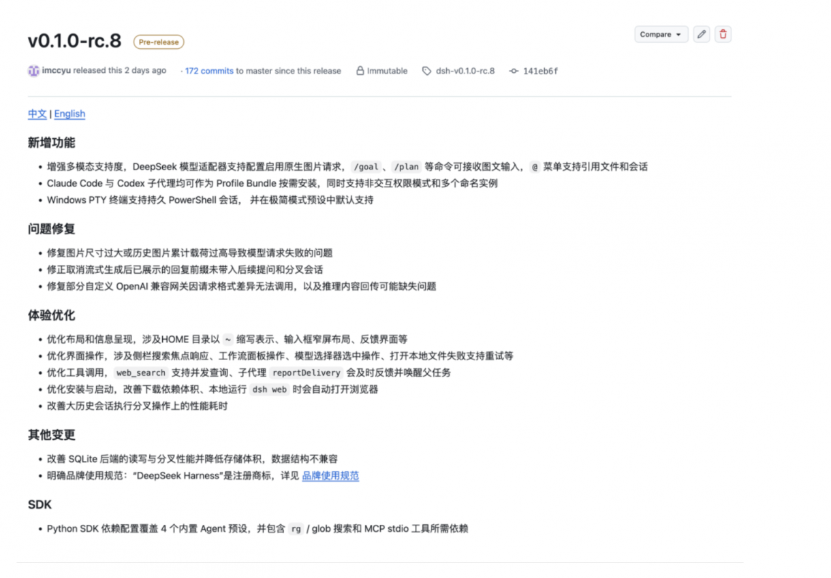831x578 pixels.
Task: Click the Pre-release badge
Action: point(159,42)
